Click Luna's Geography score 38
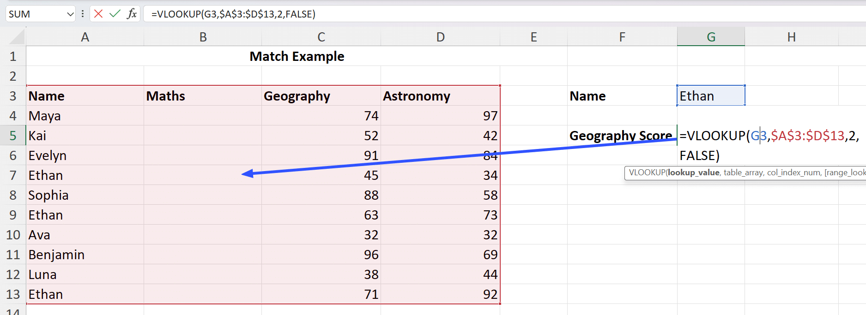The width and height of the screenshot is (866, 315). 321,274
